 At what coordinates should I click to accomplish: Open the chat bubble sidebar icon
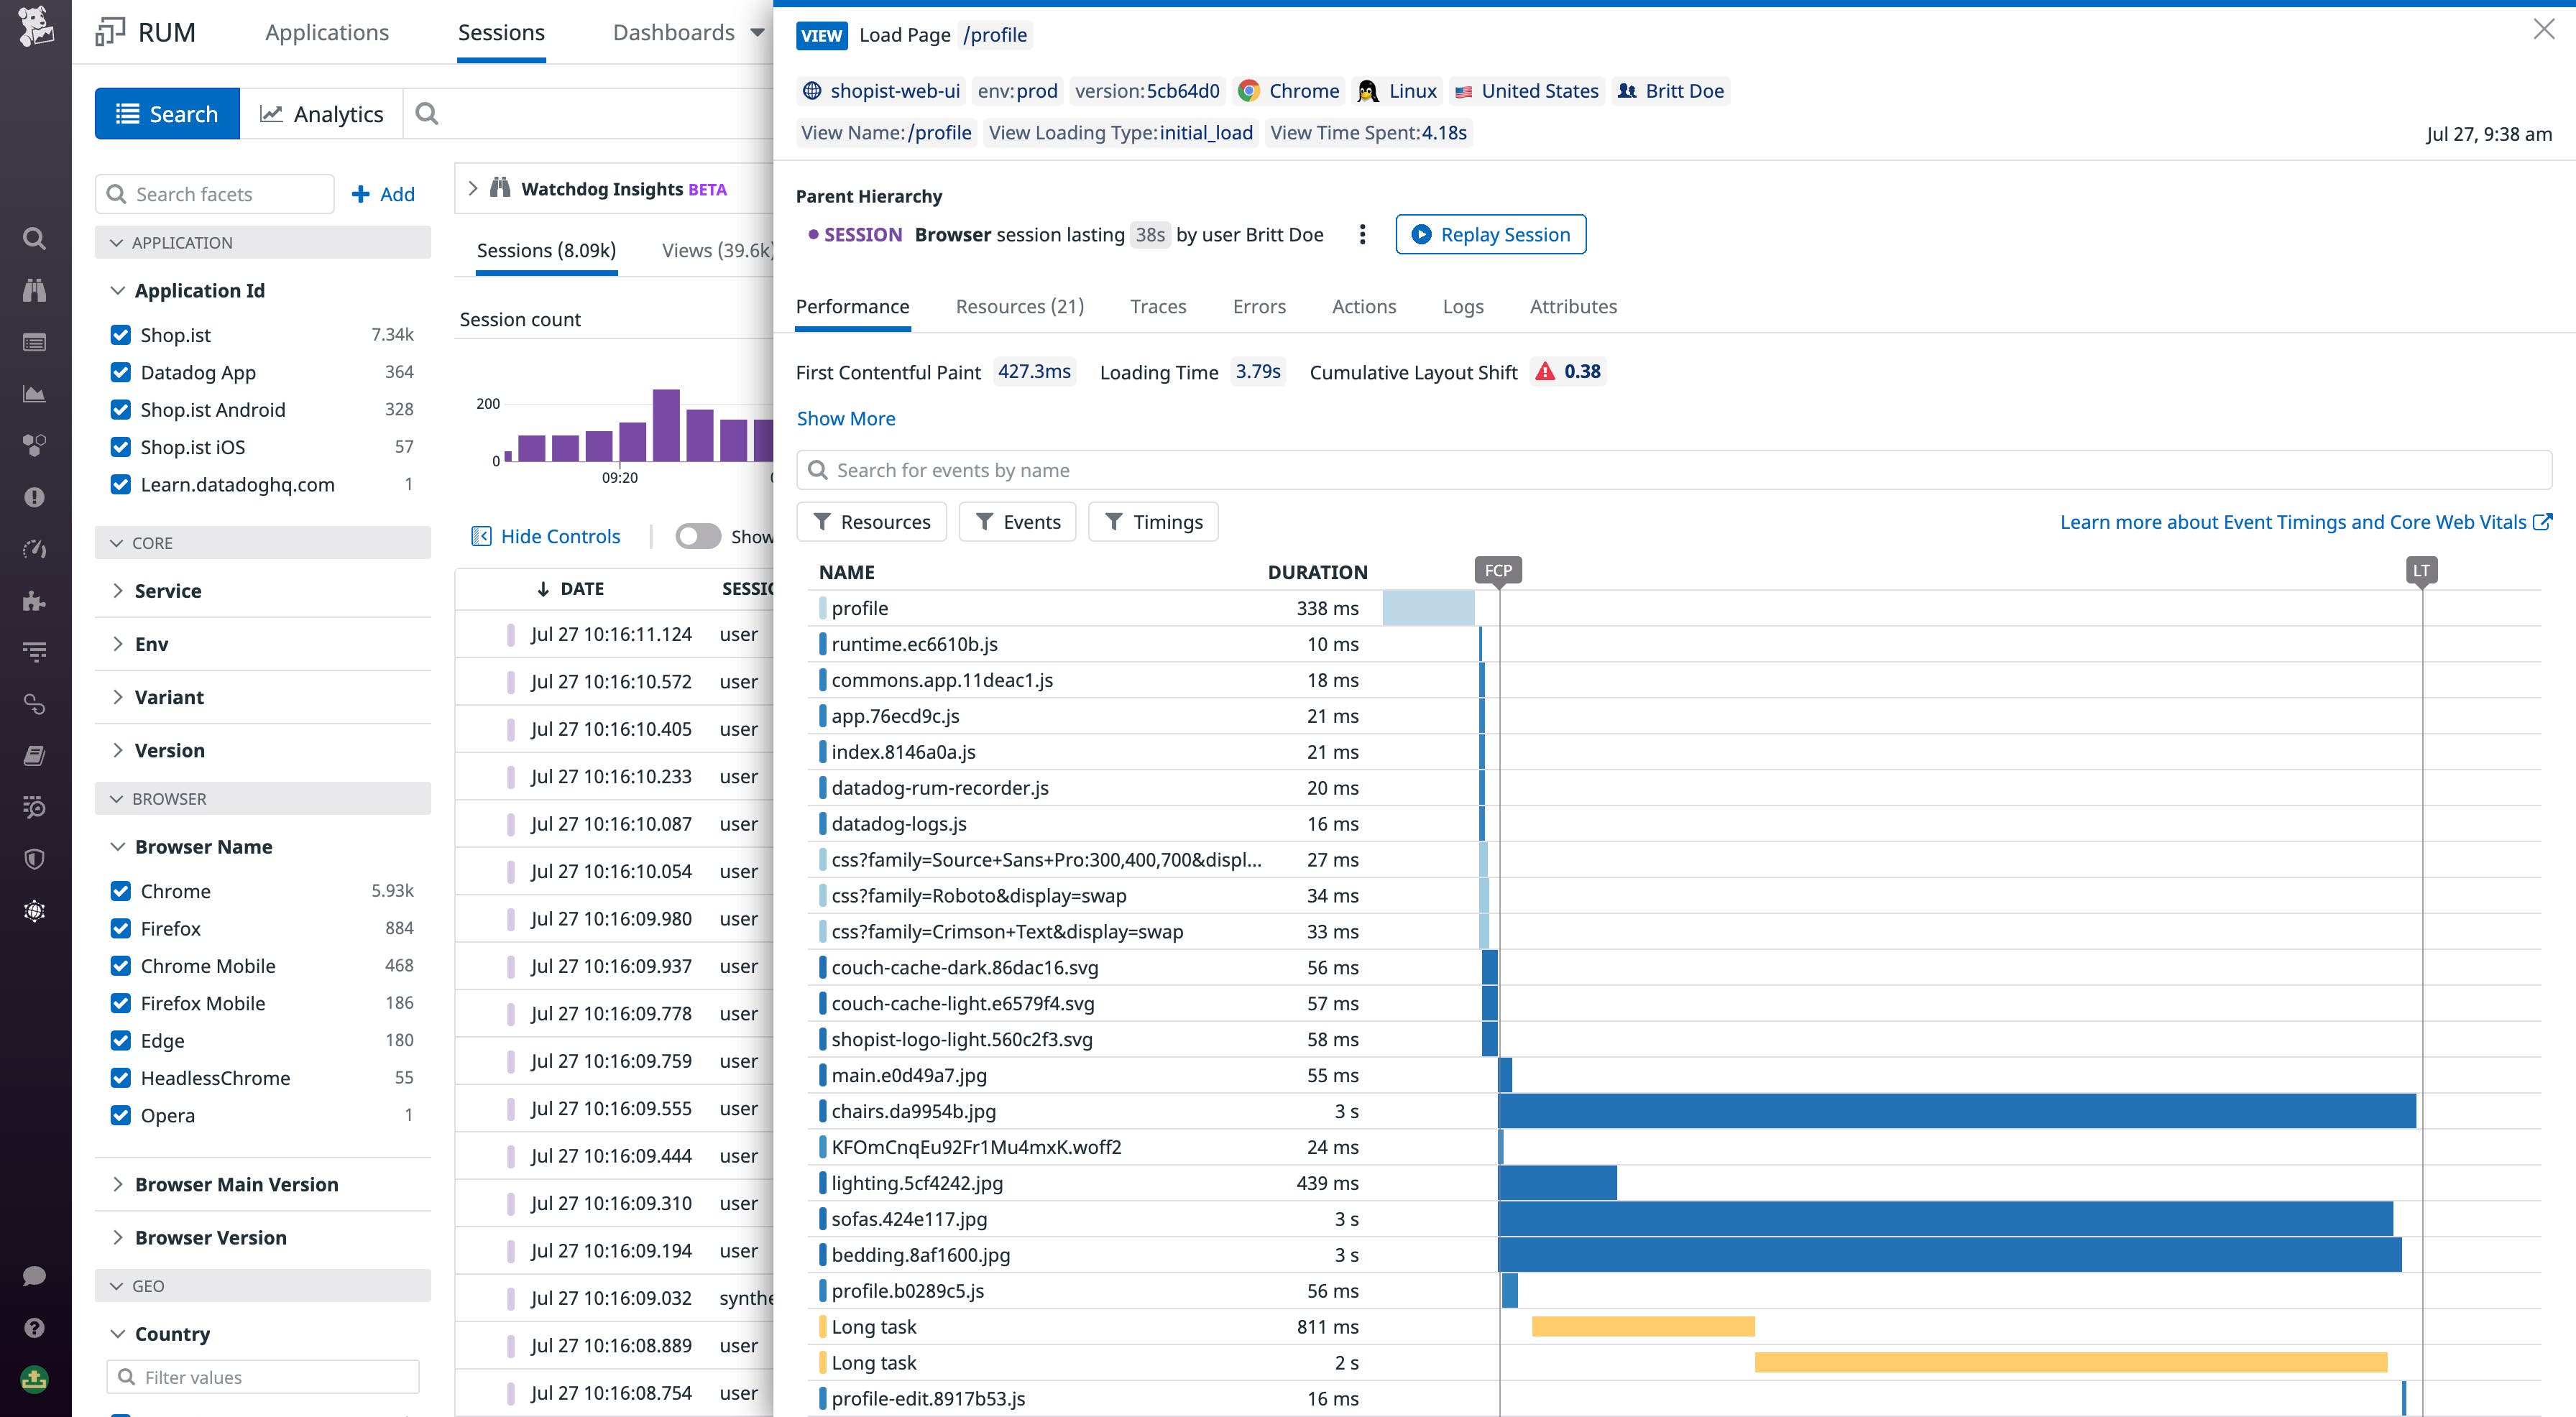(x=34, y=1276)
